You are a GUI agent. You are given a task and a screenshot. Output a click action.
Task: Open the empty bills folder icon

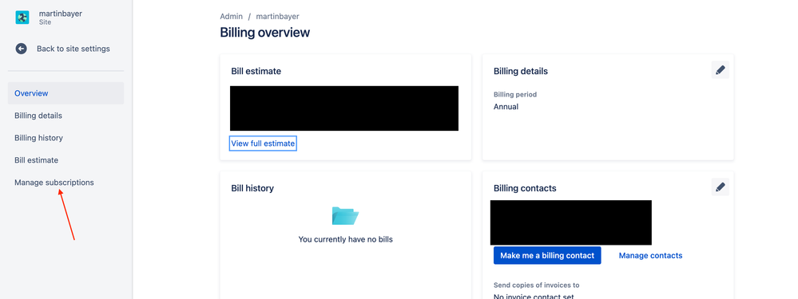tap(346, 216)
